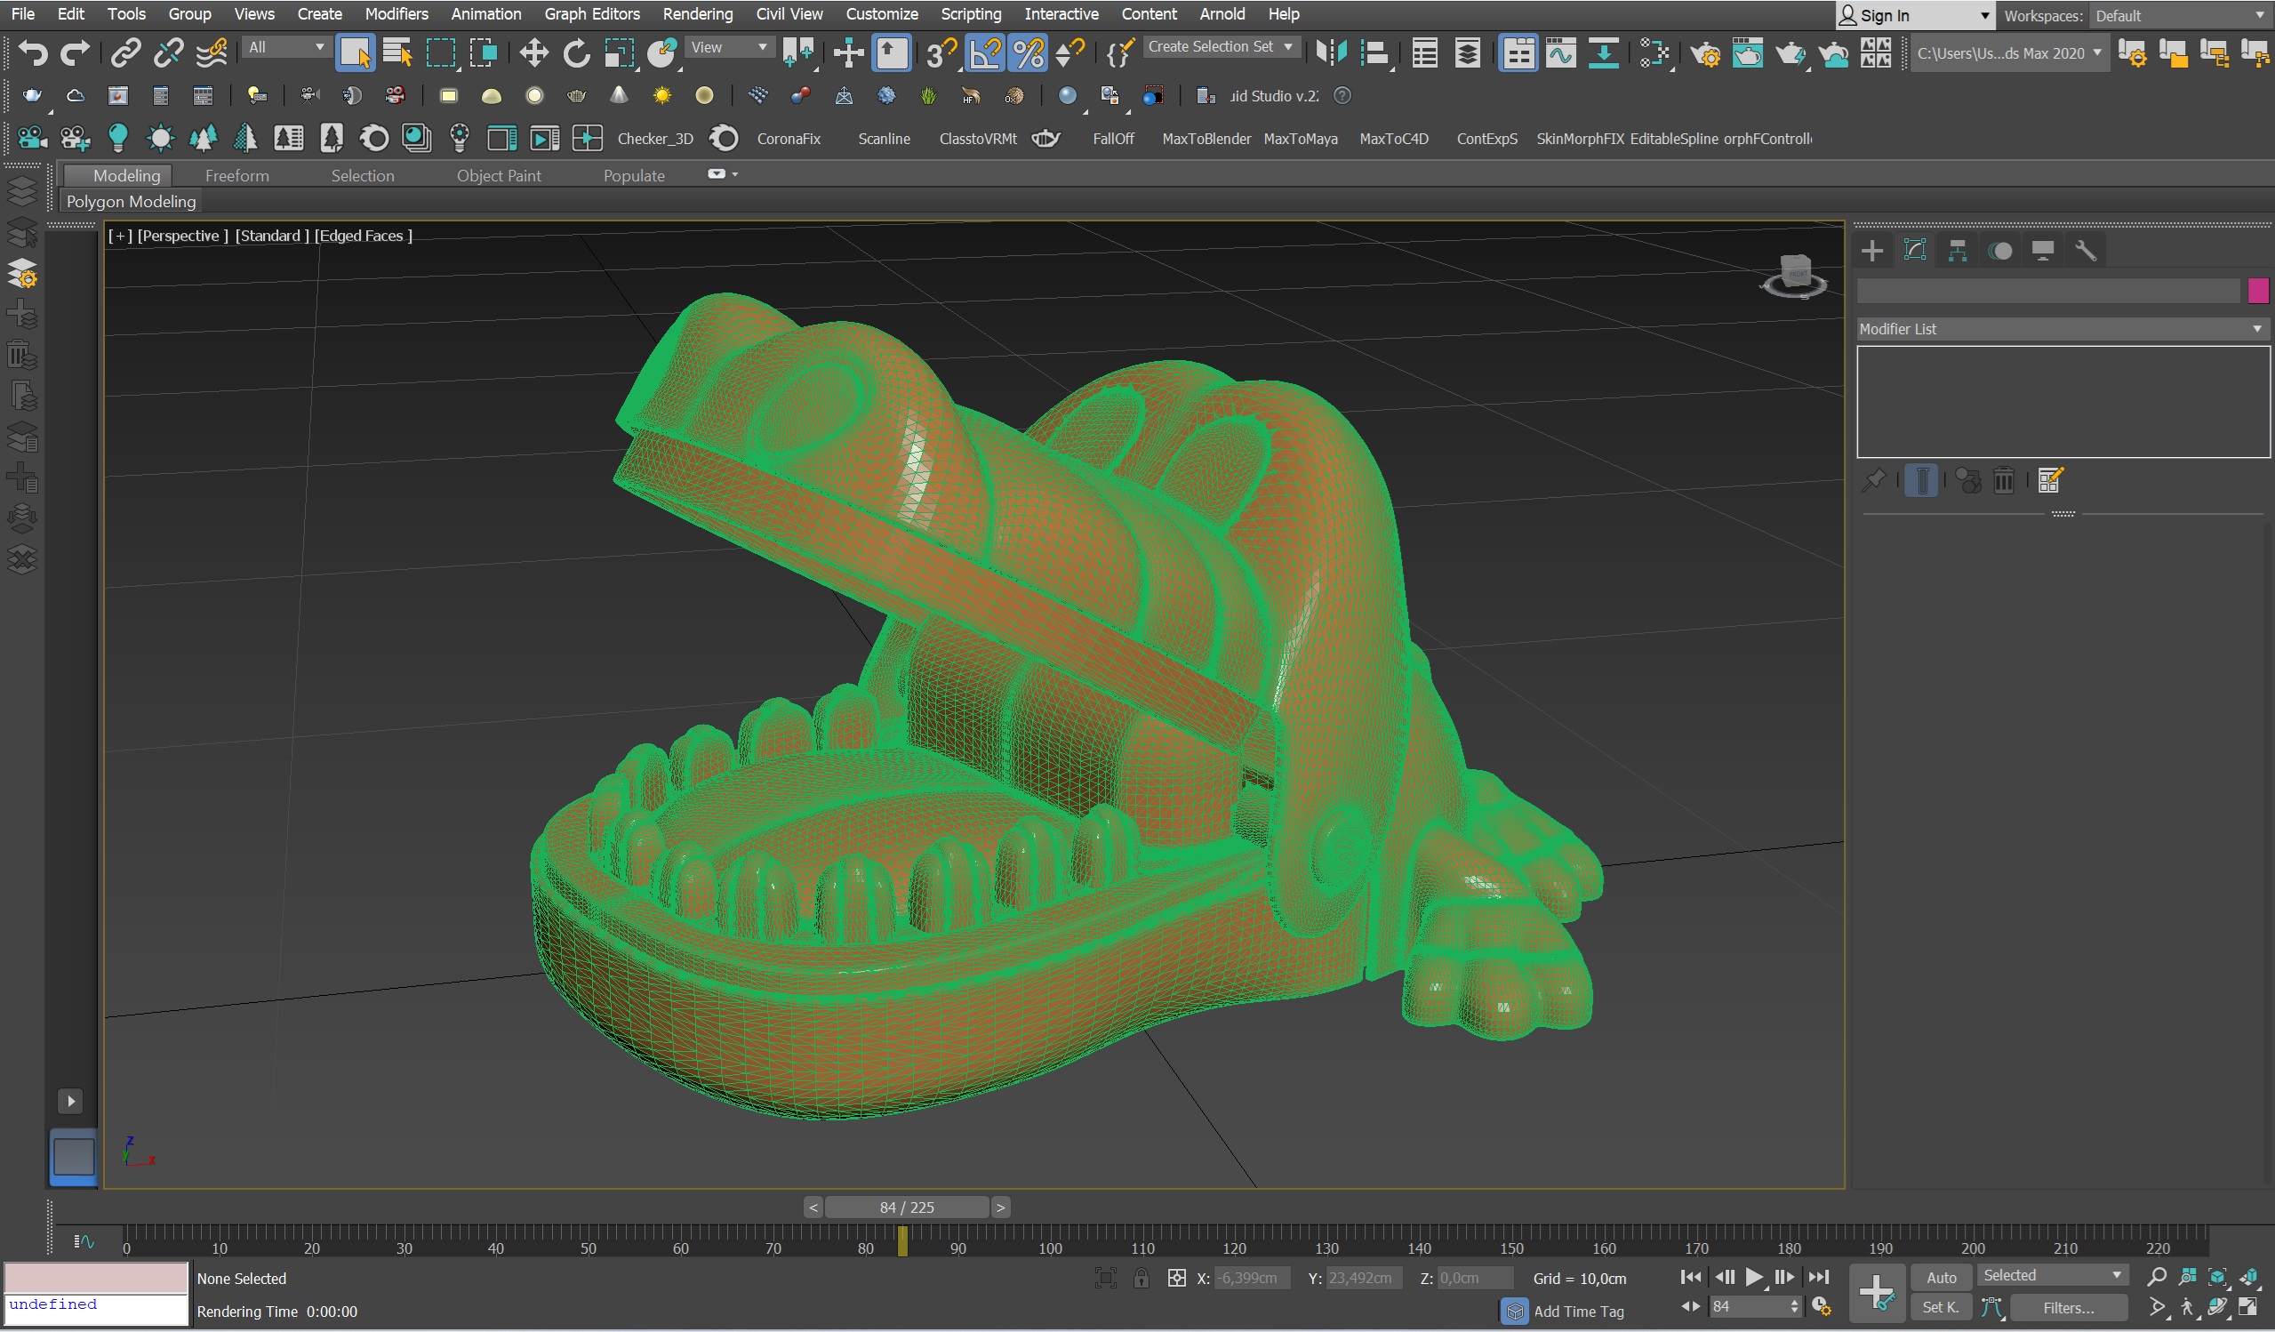The height and width of the screenshot is (1332, 2275).
Task: Open the Select by Name tool
Action: click(x=397, y=52)
